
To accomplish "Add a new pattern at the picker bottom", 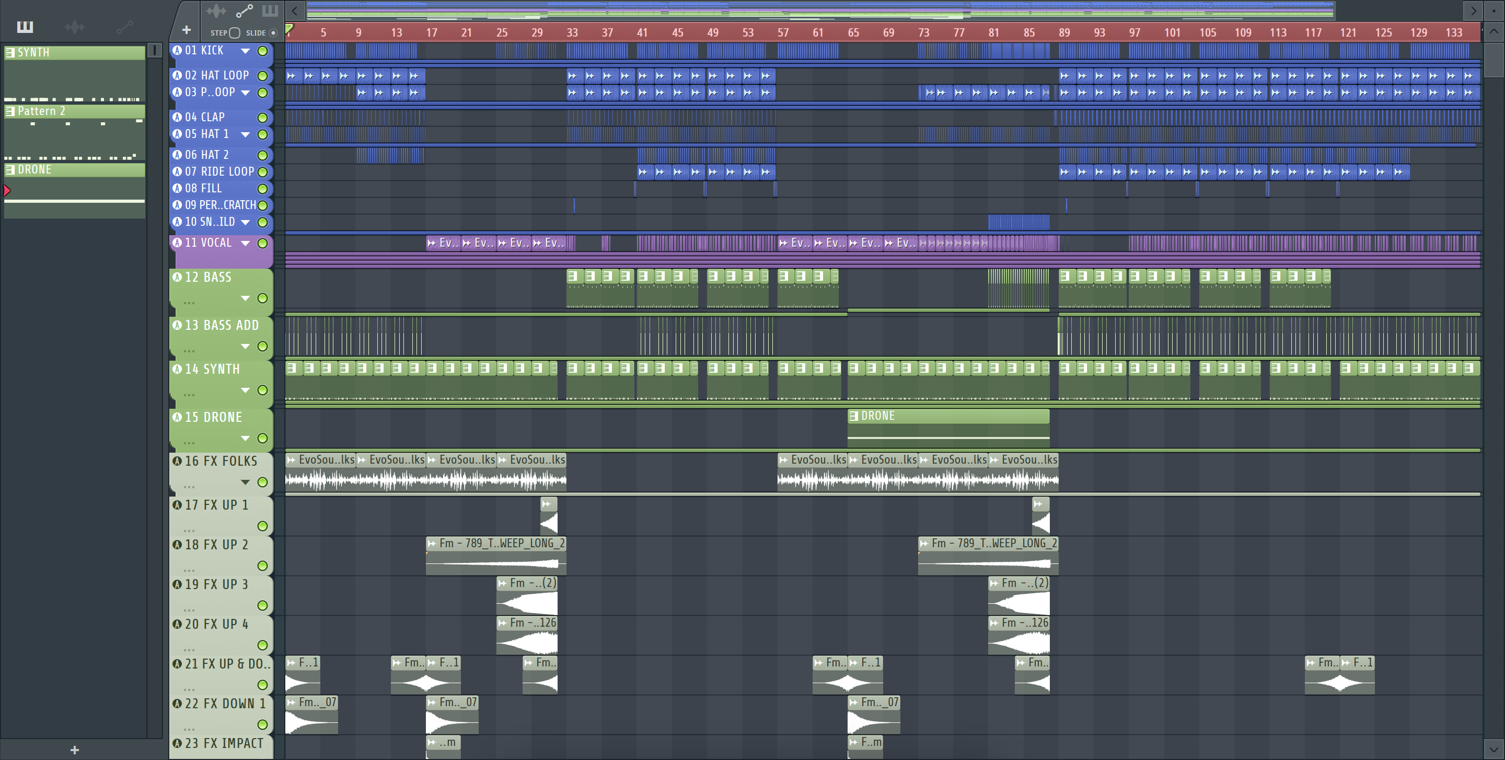I will [74, 750].
